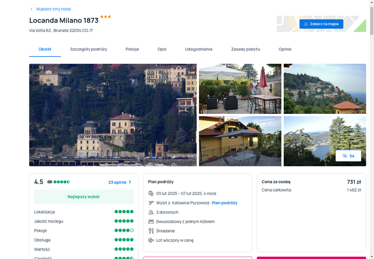Click 03 lut 2025 – 07 lut 2025 dates
374x259 pixels.
tap(186, 193)
